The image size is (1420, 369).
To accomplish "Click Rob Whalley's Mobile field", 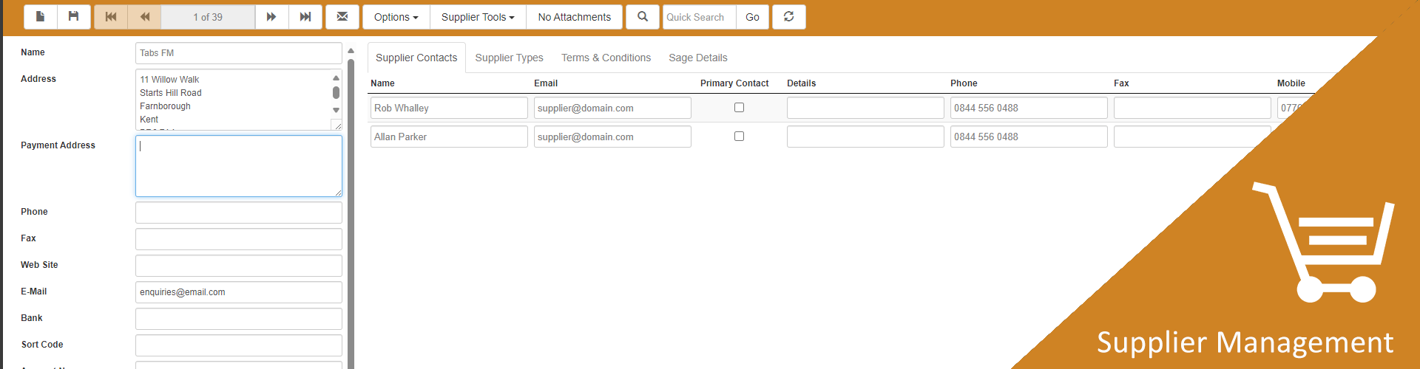I will coord(1290,108).
